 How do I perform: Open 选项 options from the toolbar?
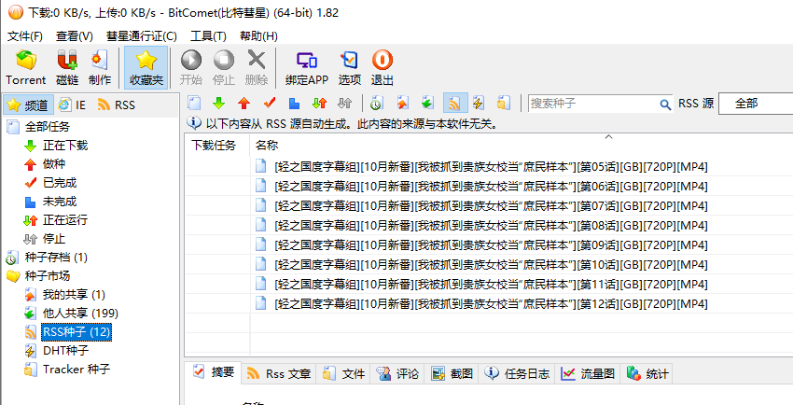(x=349, y=68)
